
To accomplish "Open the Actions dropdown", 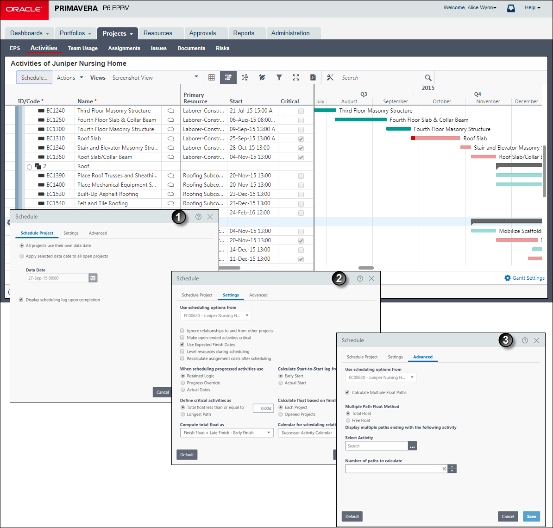I will point(70,78).
